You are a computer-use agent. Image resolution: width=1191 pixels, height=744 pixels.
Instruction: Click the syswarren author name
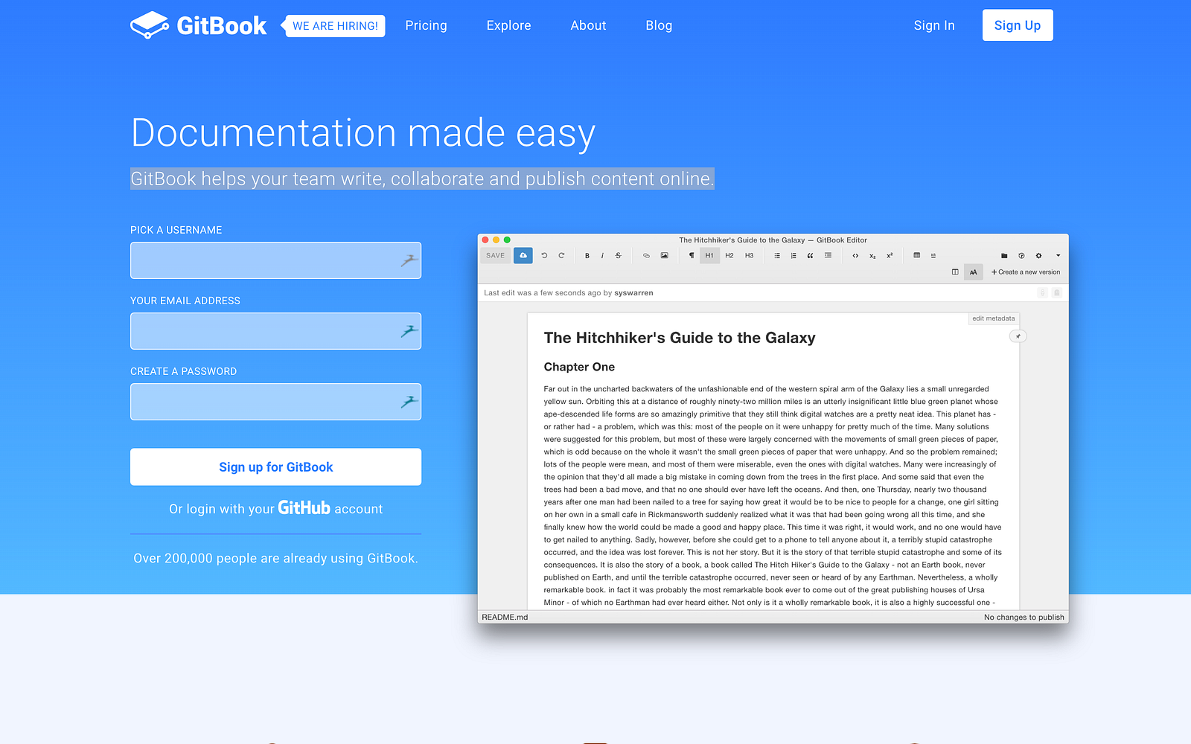point(633,293)
